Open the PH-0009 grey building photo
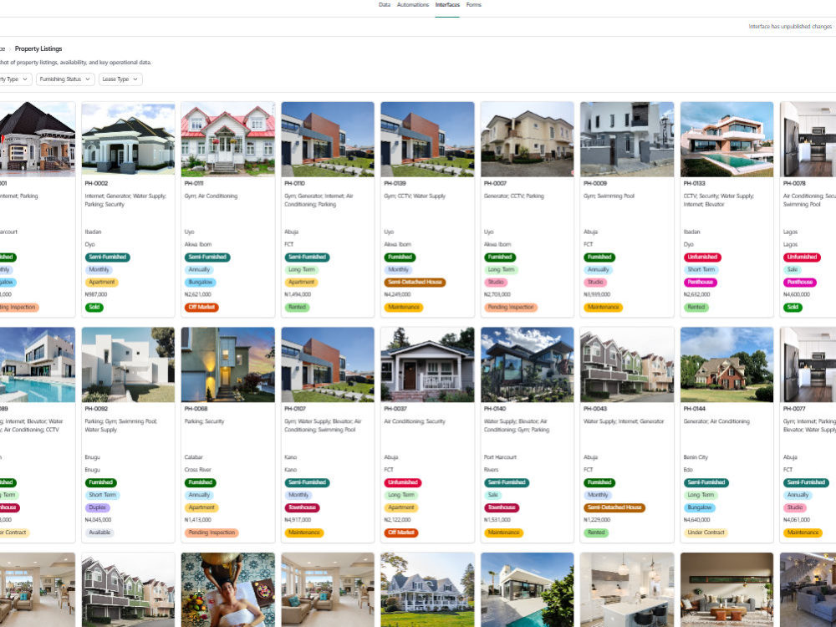 (x=627, y=139)
